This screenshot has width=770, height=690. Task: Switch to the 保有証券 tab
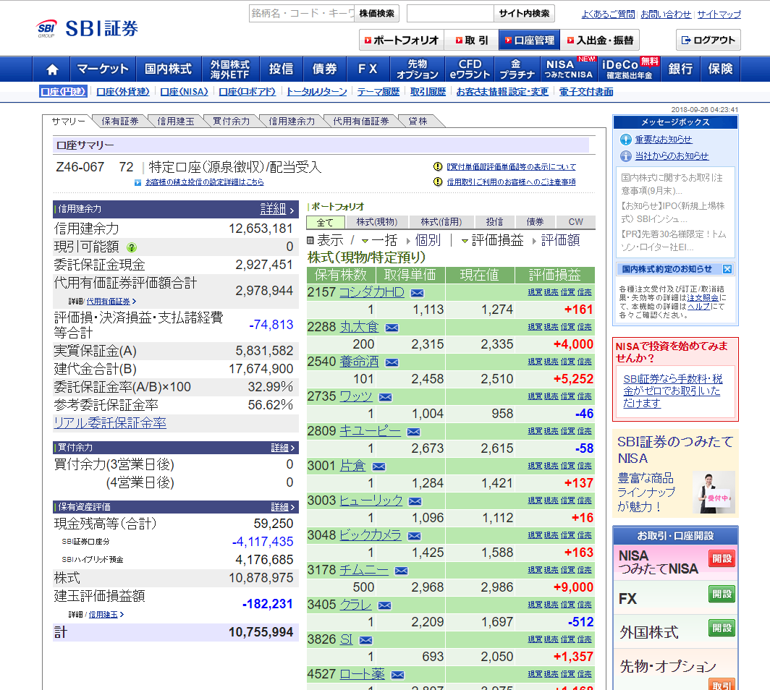pyautogui.click(x=120, y=122)
